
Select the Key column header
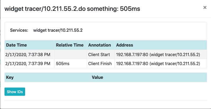10,78
